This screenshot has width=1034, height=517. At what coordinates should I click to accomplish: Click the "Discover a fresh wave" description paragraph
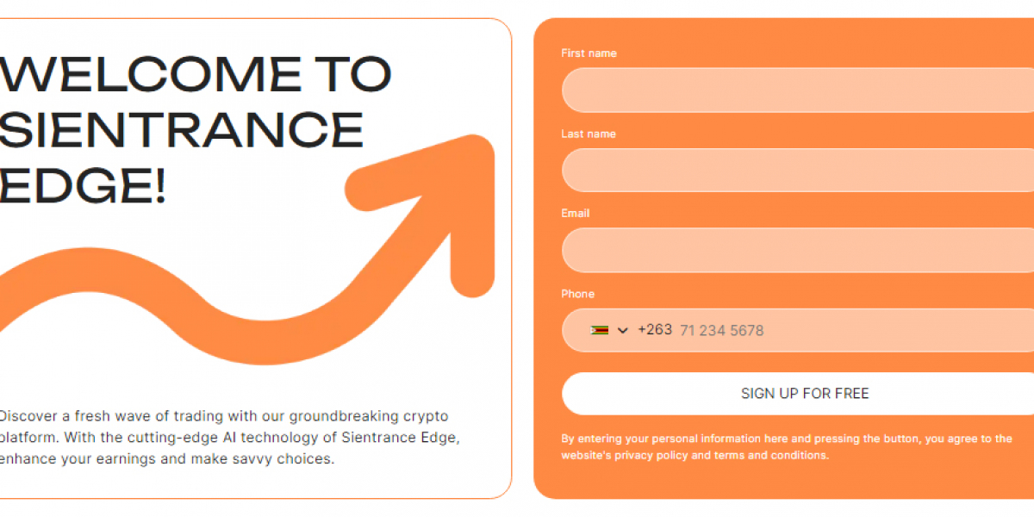click(230, 438)
